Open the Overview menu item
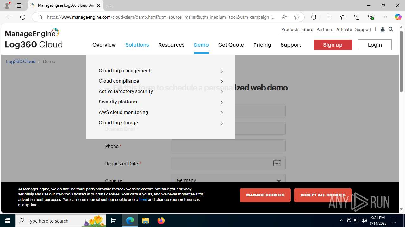405x227 pixels. click(x=104, y=45)
